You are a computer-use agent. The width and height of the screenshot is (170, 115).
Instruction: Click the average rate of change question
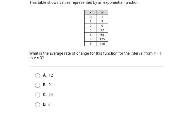click(95, 55)
